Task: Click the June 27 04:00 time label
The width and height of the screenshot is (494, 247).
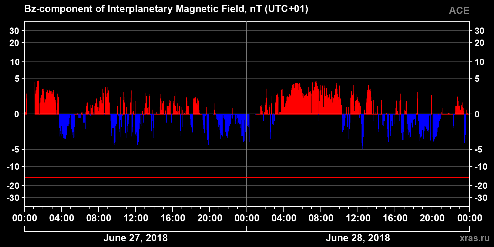Action: point(62,218)
